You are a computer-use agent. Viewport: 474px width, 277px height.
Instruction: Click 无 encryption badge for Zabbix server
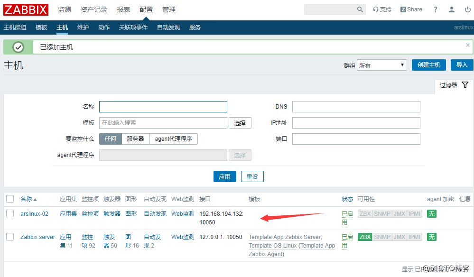point(432,237)
